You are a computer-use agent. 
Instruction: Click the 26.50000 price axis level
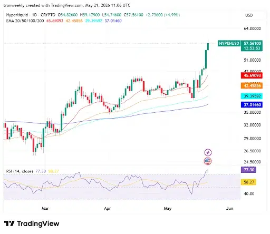point(252,151)
